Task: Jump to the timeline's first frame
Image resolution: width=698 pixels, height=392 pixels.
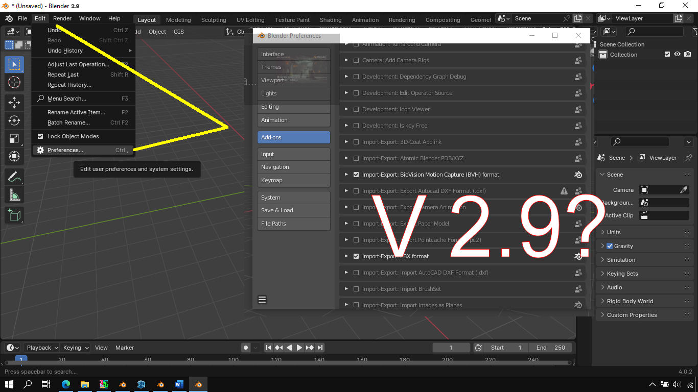Action: [x=268, y=348]
